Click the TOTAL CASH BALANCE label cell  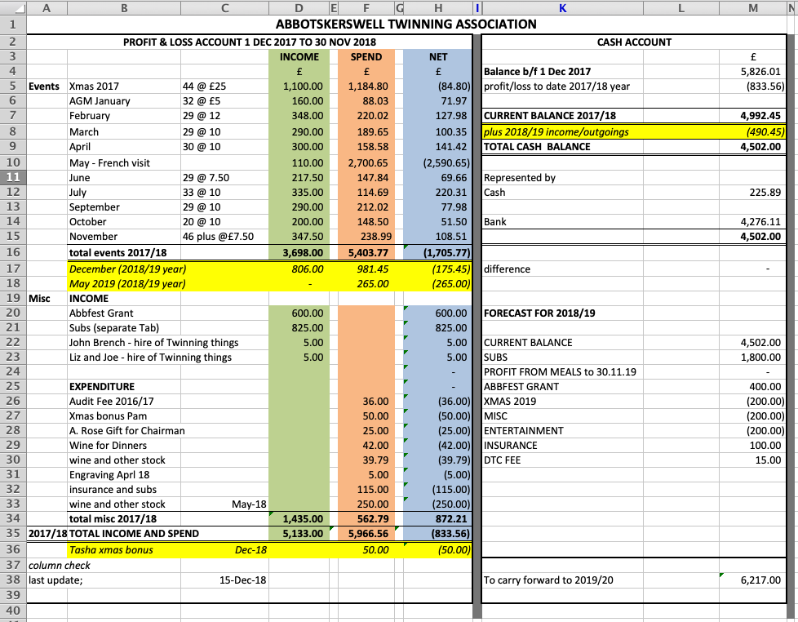tap(537, 147)
